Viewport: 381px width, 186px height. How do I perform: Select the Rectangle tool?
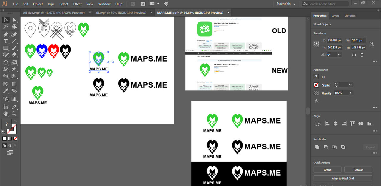pos(5,48)
